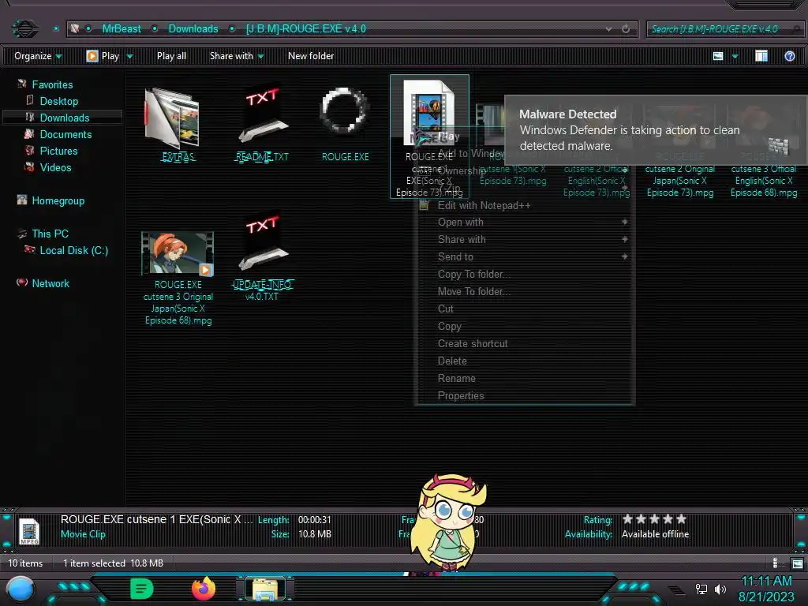Click Play all in the toolbar

tap(171, 56)
